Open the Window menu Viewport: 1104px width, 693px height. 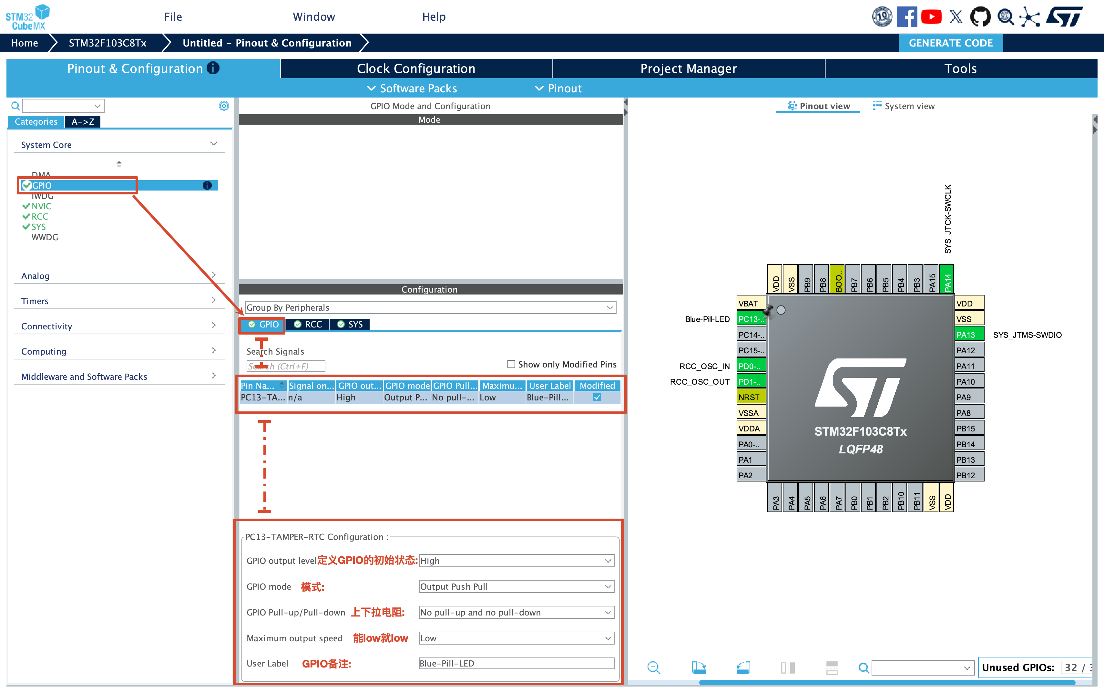point(314,17)
